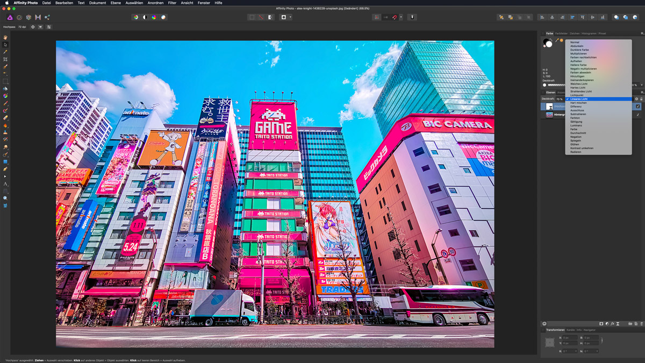Click the Assistant Manager toolbar icon
Viewport: 645px width, 363px height.
point(413,17)
